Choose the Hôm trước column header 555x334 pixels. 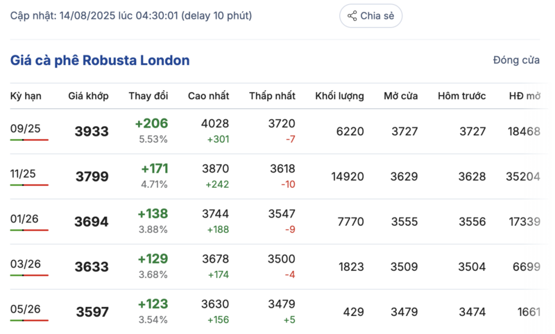(461, 96)
